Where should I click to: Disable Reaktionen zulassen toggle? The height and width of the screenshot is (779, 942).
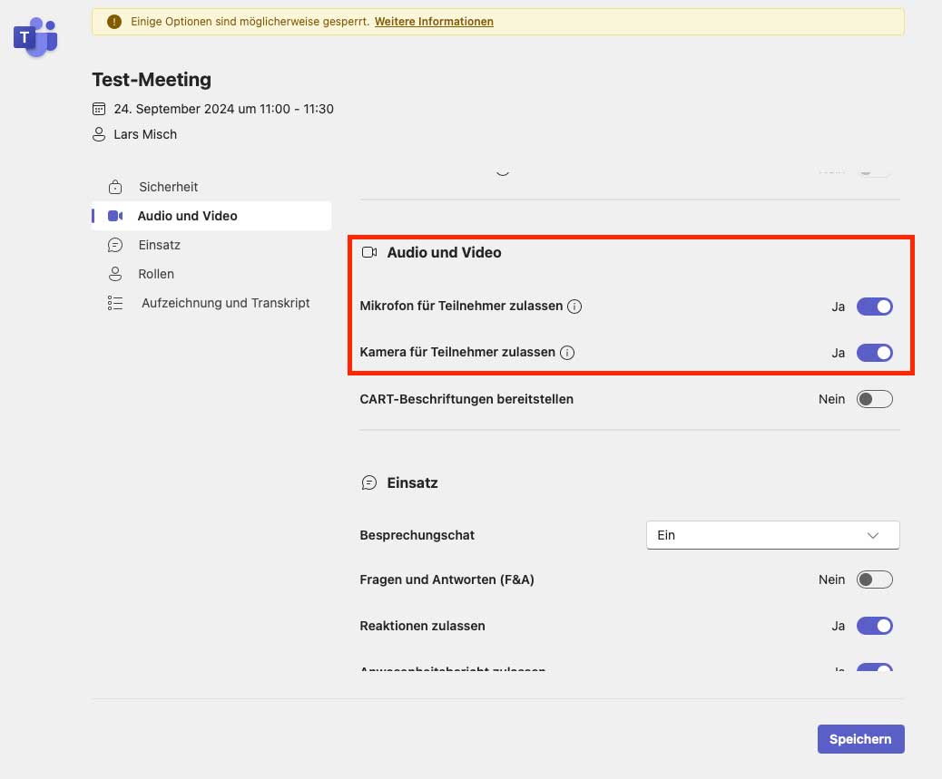[x=874, y=626]
